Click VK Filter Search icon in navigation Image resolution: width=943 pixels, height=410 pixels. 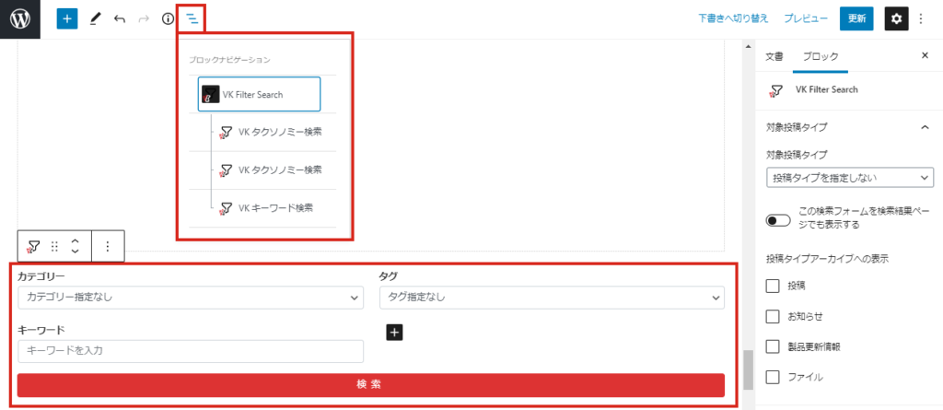[x=211, y=95]
